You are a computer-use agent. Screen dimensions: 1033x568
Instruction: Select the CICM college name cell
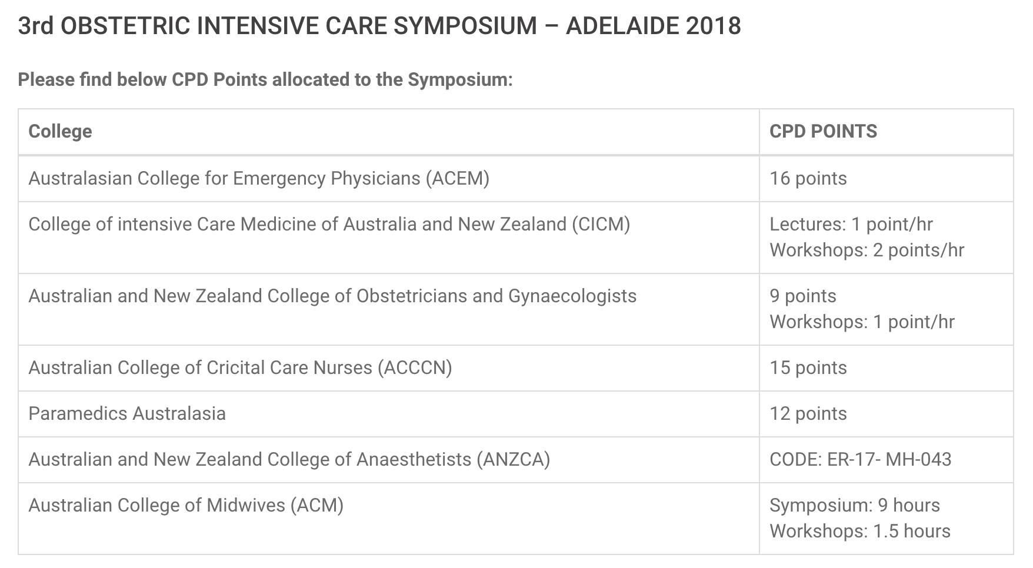[389, 238]
